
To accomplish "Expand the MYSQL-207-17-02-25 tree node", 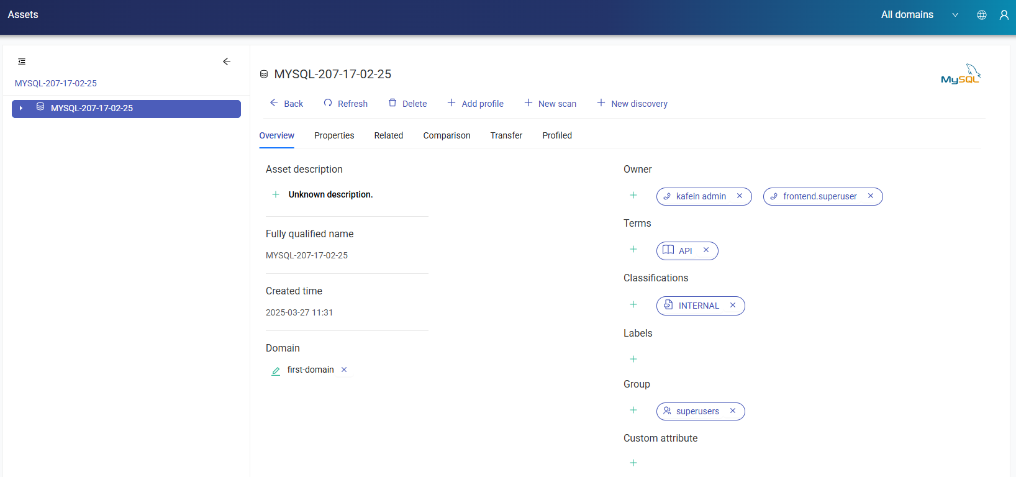I will tap(21, 108).
